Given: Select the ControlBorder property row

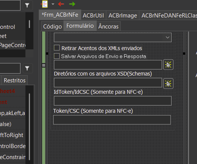Looking at the screenshot, I should [x=13, y=146].
